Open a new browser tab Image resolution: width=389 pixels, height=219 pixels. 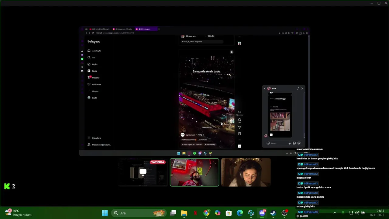click(159, 29)
